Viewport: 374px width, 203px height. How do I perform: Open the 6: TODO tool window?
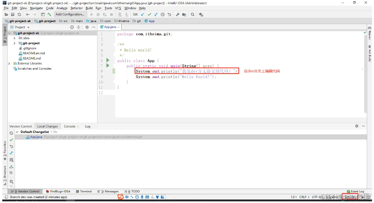pos(132,191)
